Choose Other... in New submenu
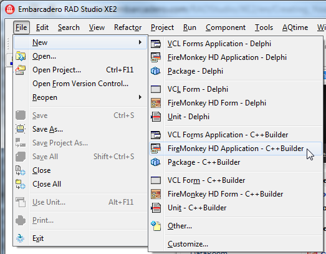The height and width of the screenshot is (254, 326). pyautogui.click(x=236, y=226)
